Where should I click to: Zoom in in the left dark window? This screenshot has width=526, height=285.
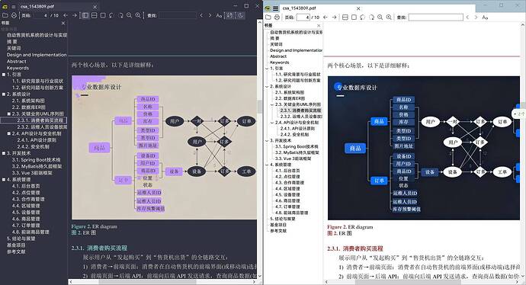[138, 15]
